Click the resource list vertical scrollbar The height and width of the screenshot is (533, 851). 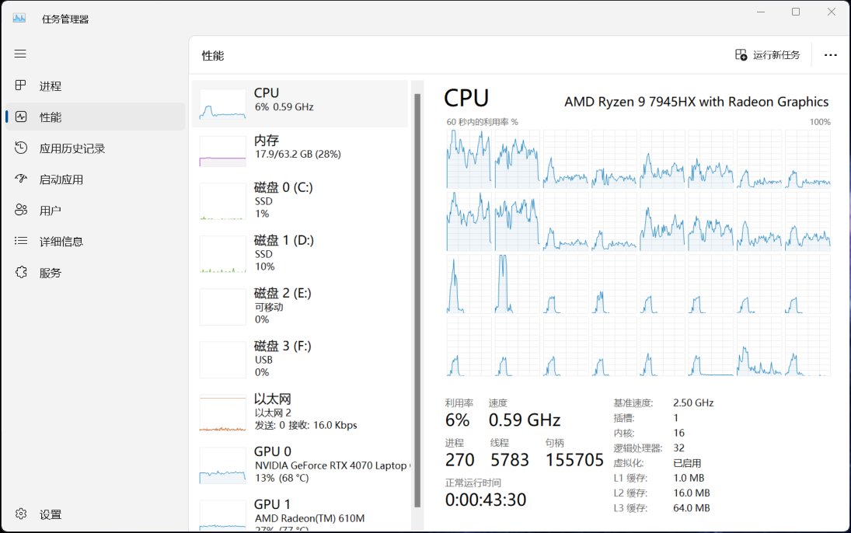(x=417, y=300)
